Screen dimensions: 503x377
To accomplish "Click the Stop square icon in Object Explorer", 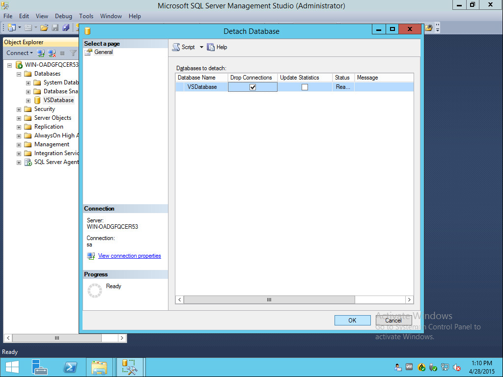I will click(62, 53).
